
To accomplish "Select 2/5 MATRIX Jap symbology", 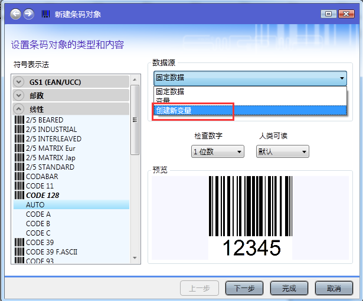I will [51, 157].
